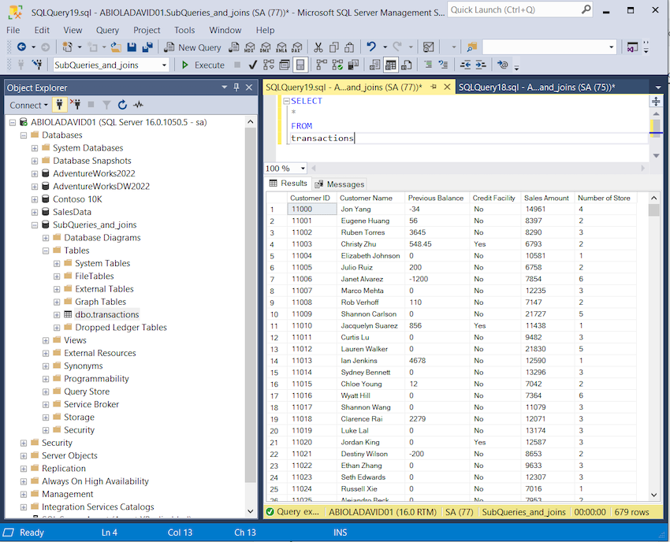Open the 100 % zoom dropdown
Image resolution: width=670 pixels, height=542 pixels.
303,169
